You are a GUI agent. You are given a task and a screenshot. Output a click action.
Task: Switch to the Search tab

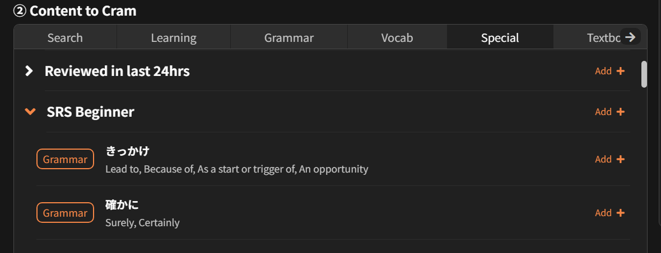point(65,38)
